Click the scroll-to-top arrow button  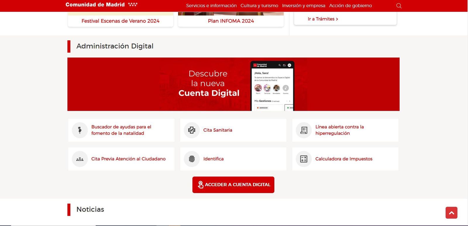(451, 213)
